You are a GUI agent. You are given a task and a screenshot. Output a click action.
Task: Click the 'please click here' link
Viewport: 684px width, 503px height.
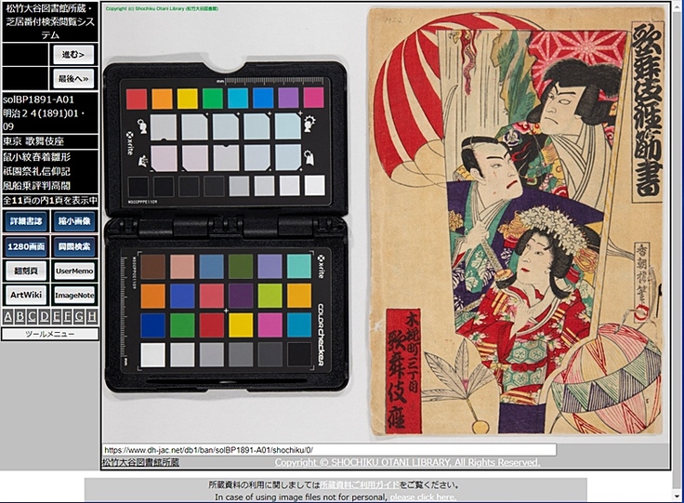point(423,497)
